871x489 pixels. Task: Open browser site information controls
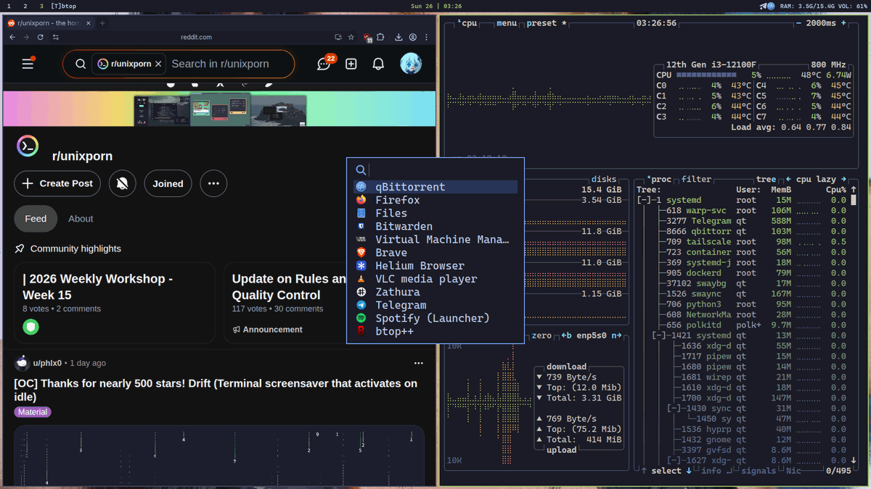pos(56,37)
